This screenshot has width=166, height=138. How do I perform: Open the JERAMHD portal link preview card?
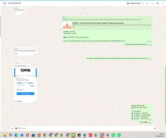pos(108,26)
